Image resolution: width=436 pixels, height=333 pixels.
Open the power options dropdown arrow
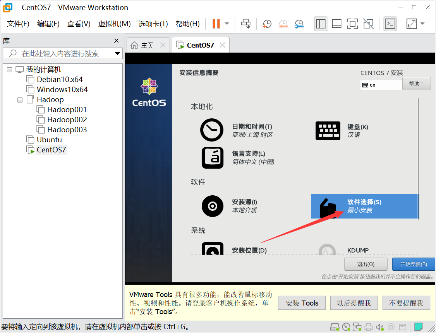click(x=227, y=24)
